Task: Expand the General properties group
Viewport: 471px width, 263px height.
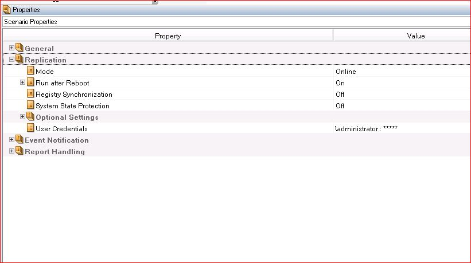Action: (11, 48)
